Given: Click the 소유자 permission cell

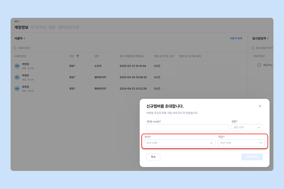Looking at the screenshot, I should coord(98,66).
